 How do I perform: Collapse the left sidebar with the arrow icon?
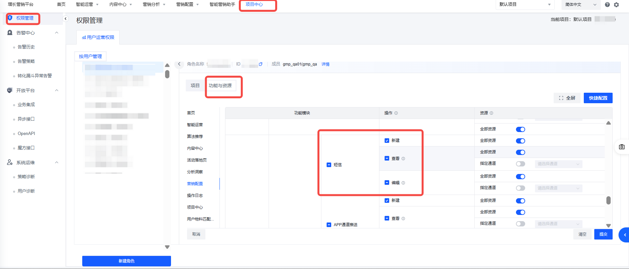tap(66, 19)
